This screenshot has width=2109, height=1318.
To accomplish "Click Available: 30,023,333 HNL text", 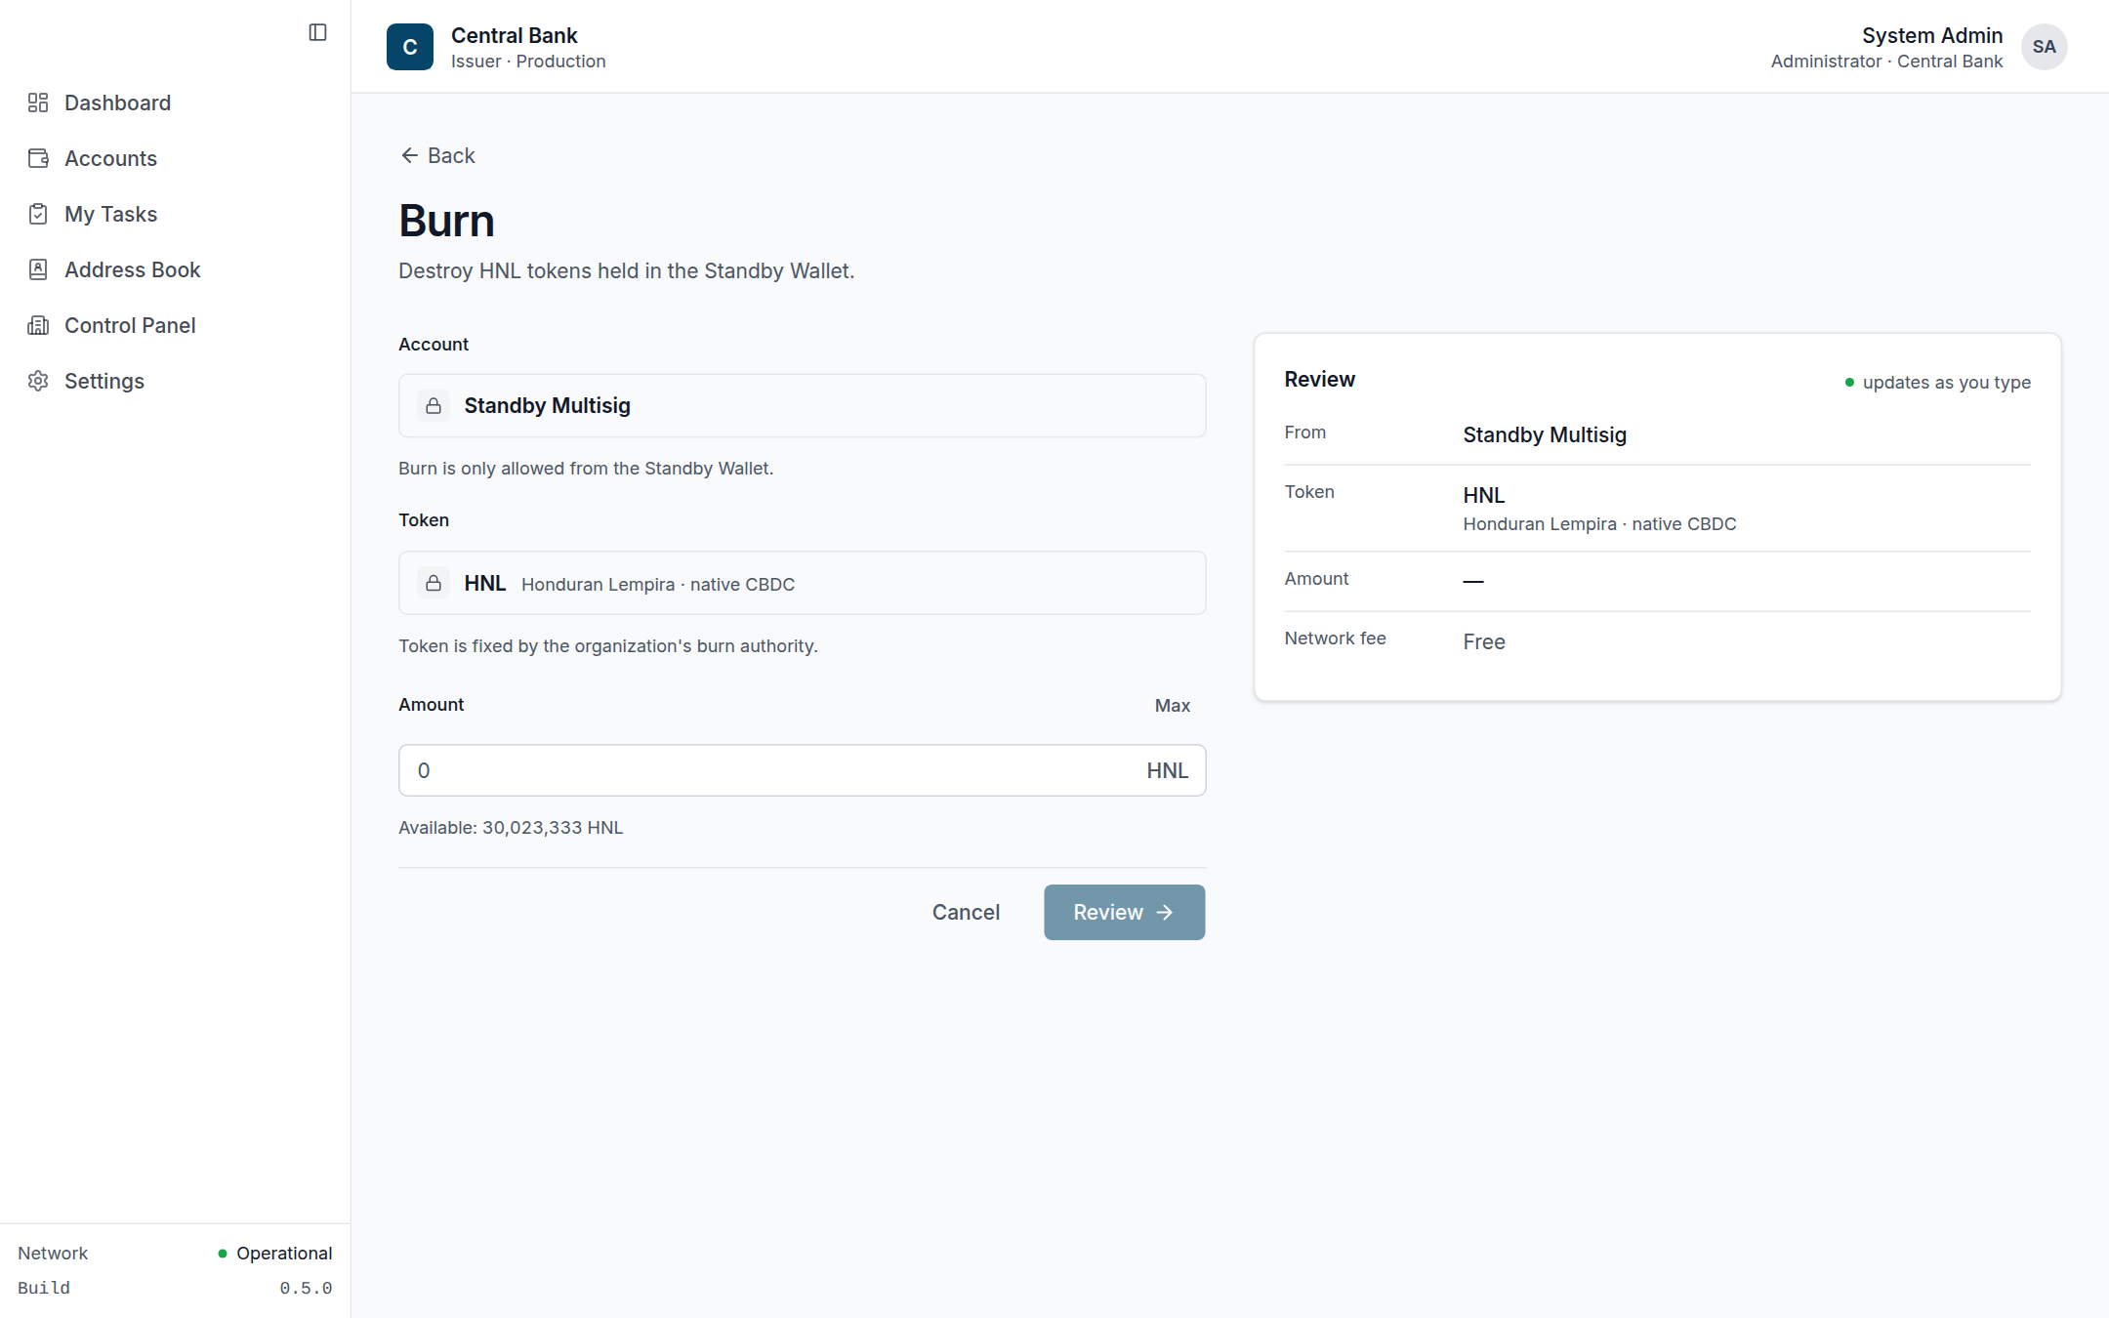I will [x=511, y=827].
